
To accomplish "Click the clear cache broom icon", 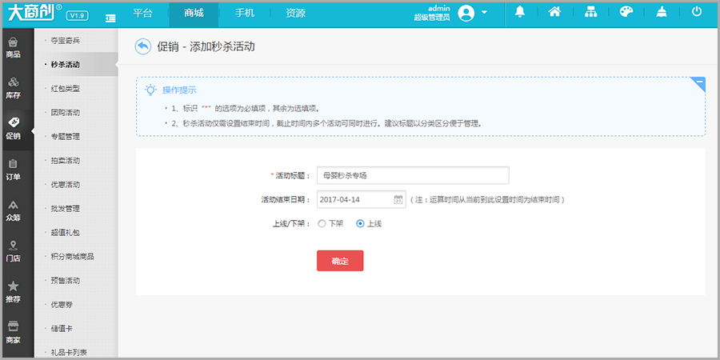I will 662,12.
